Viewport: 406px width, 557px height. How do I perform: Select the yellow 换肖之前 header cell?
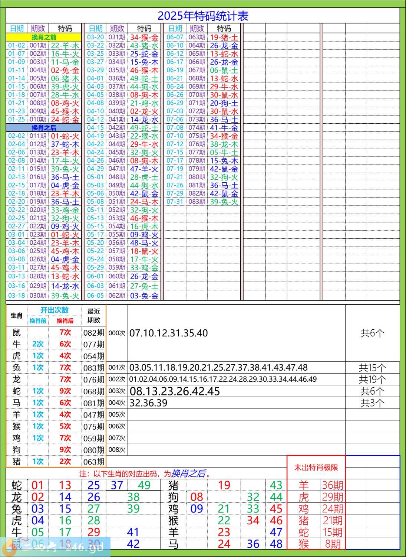click(x=44, y=37)
